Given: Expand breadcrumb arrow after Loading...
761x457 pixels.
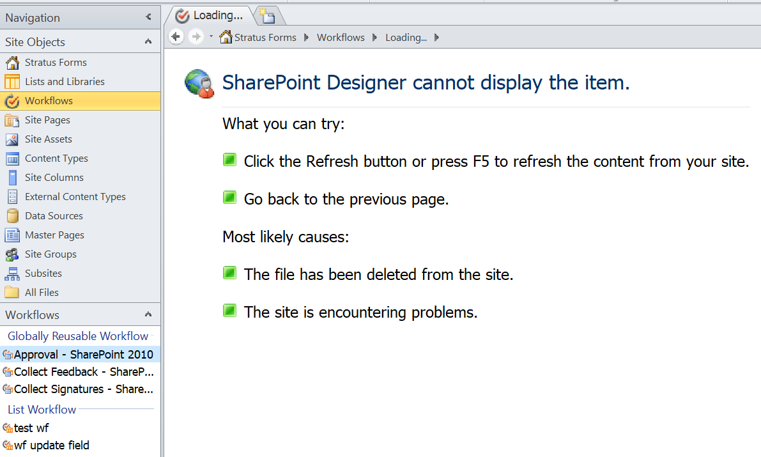Looking at the screenshot, I should pyautogui.click(x=437, y=38).
